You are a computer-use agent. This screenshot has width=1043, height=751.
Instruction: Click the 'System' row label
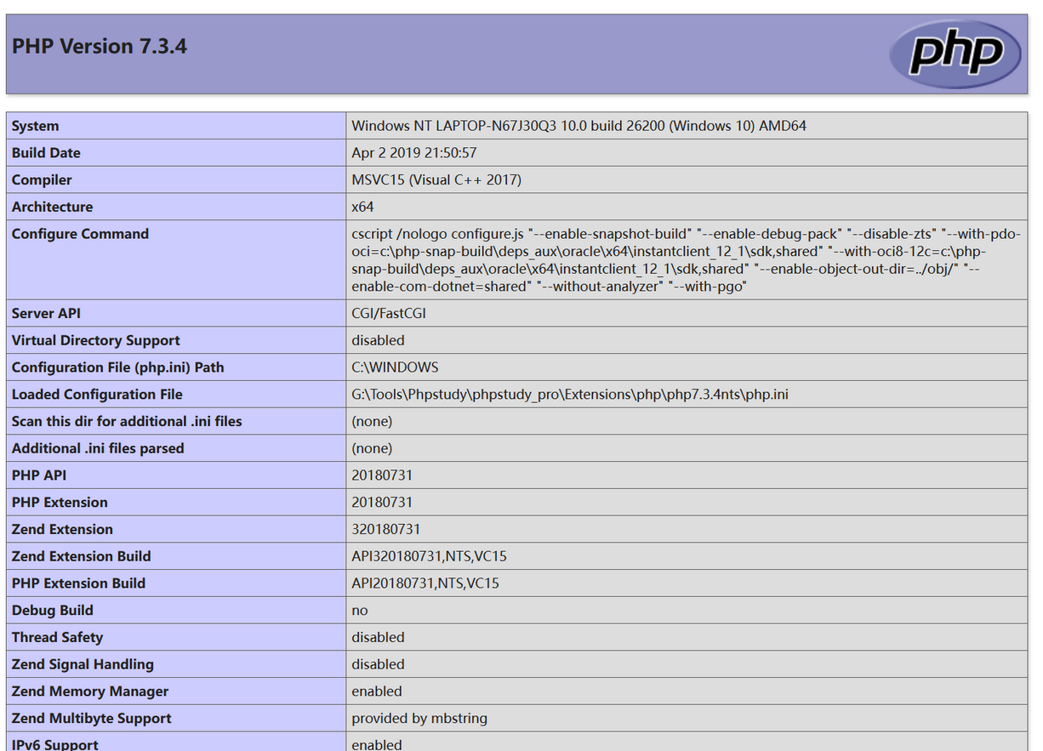tap(36, 126)
